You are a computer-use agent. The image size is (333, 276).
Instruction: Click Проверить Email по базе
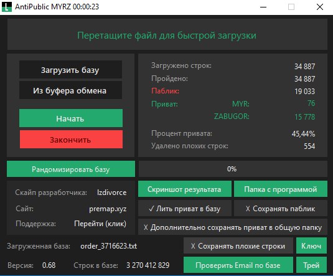(238, 265)
